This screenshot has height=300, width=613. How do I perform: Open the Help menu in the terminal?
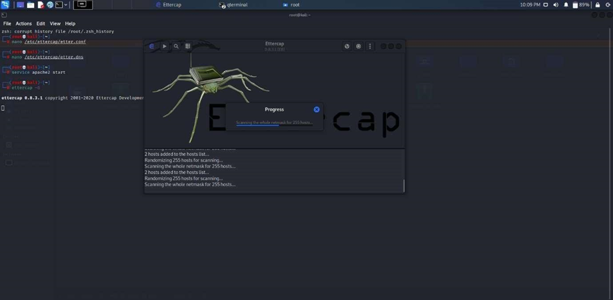70,23
